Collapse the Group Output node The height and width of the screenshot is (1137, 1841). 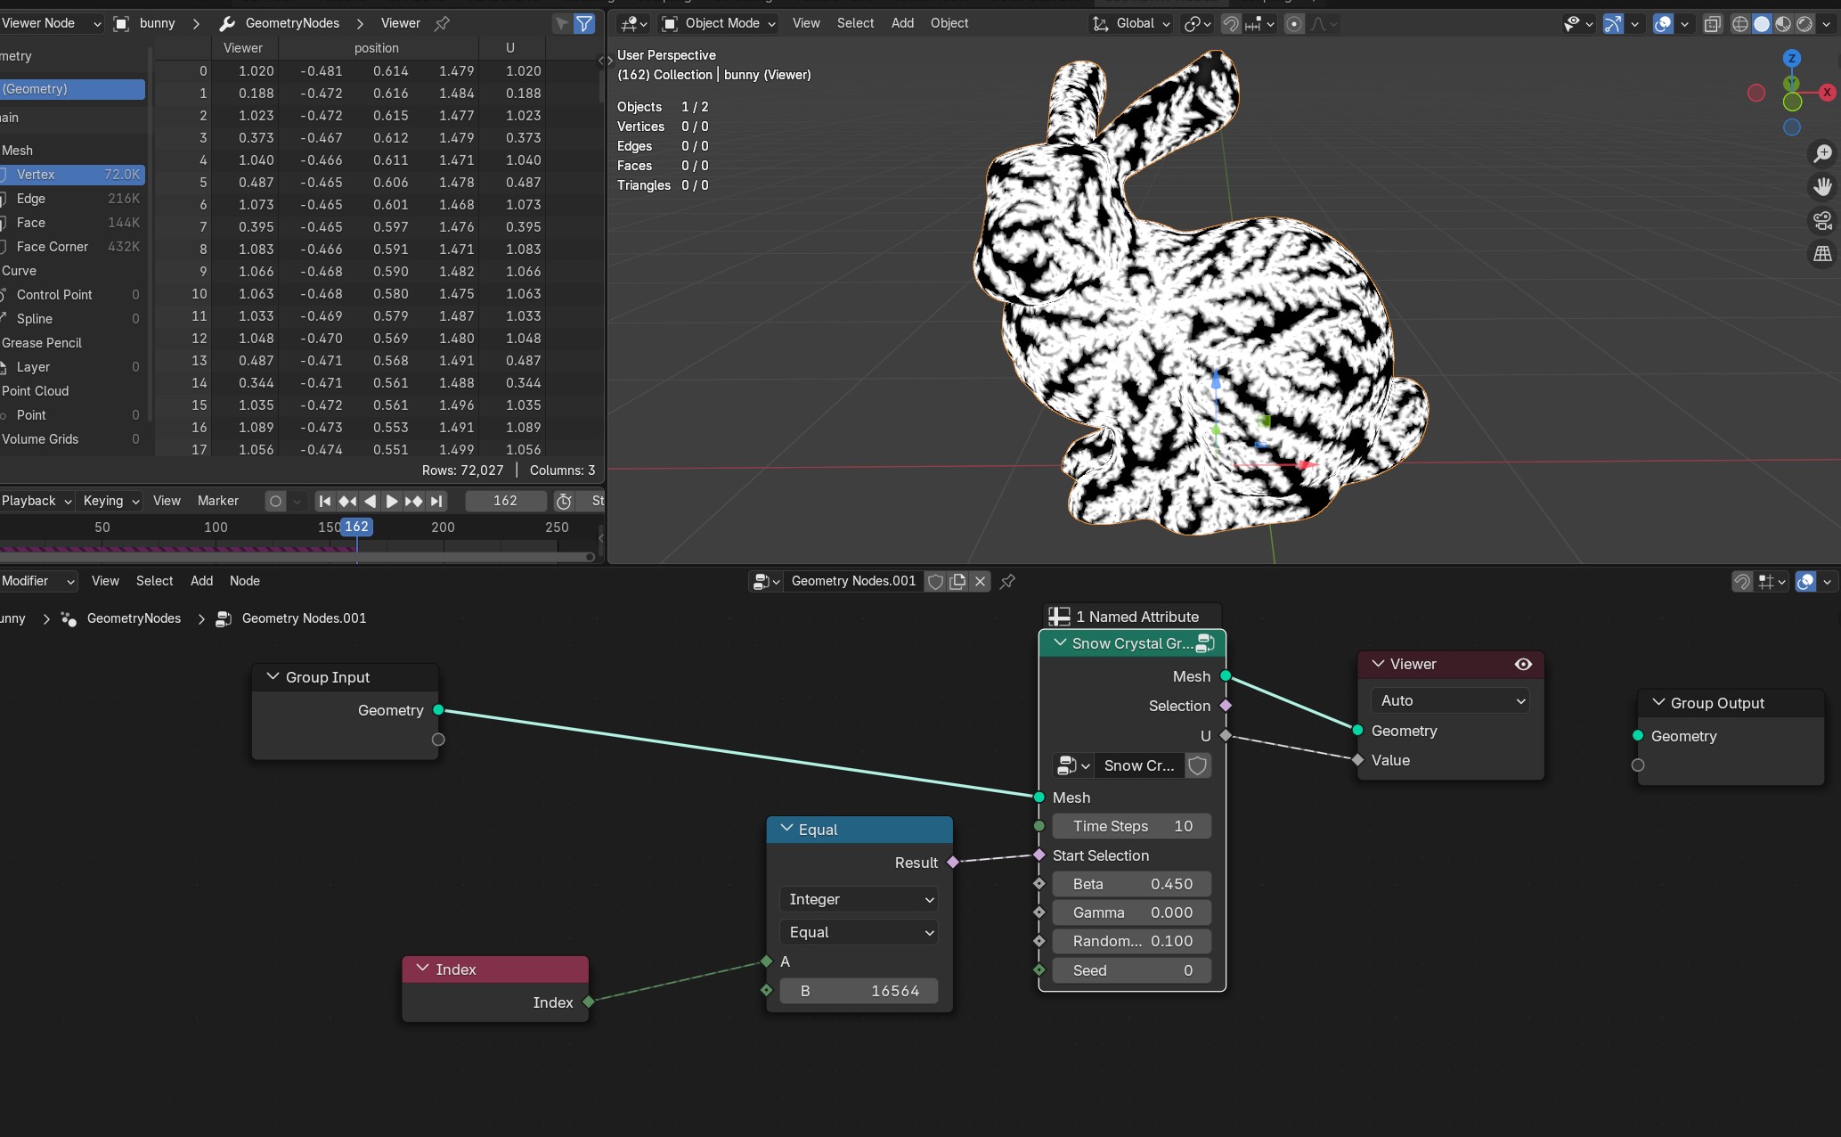coord(1658,703)
